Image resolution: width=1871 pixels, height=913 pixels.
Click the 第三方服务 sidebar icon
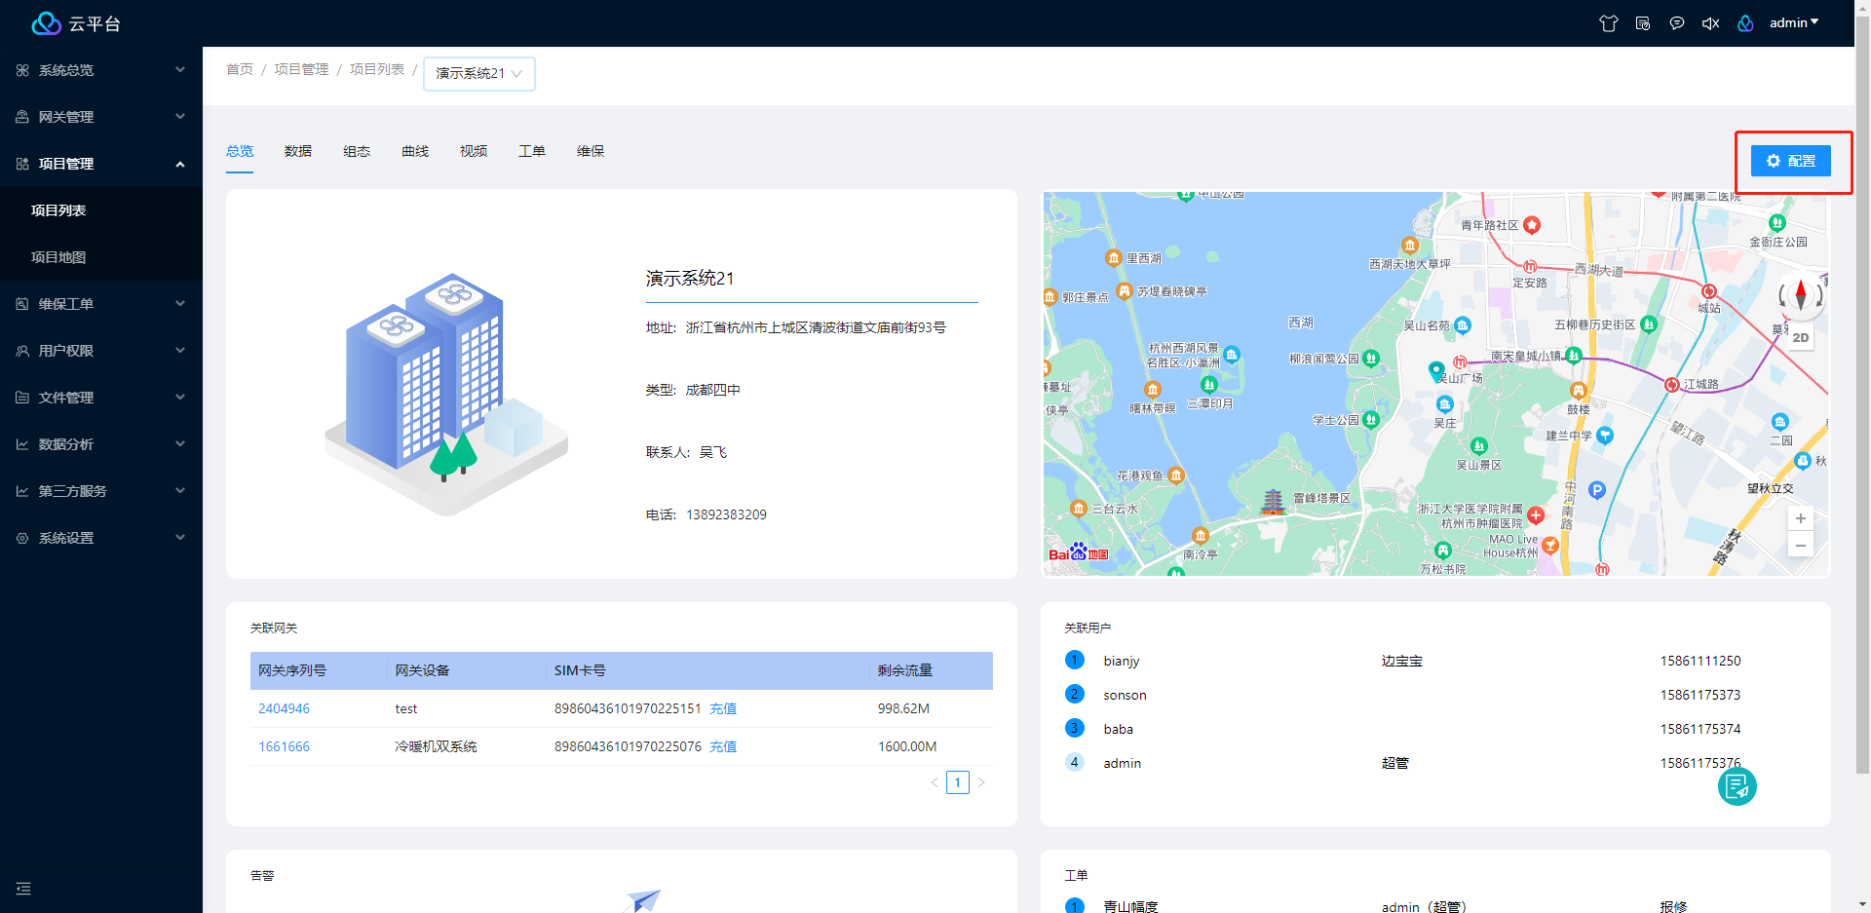22,491
